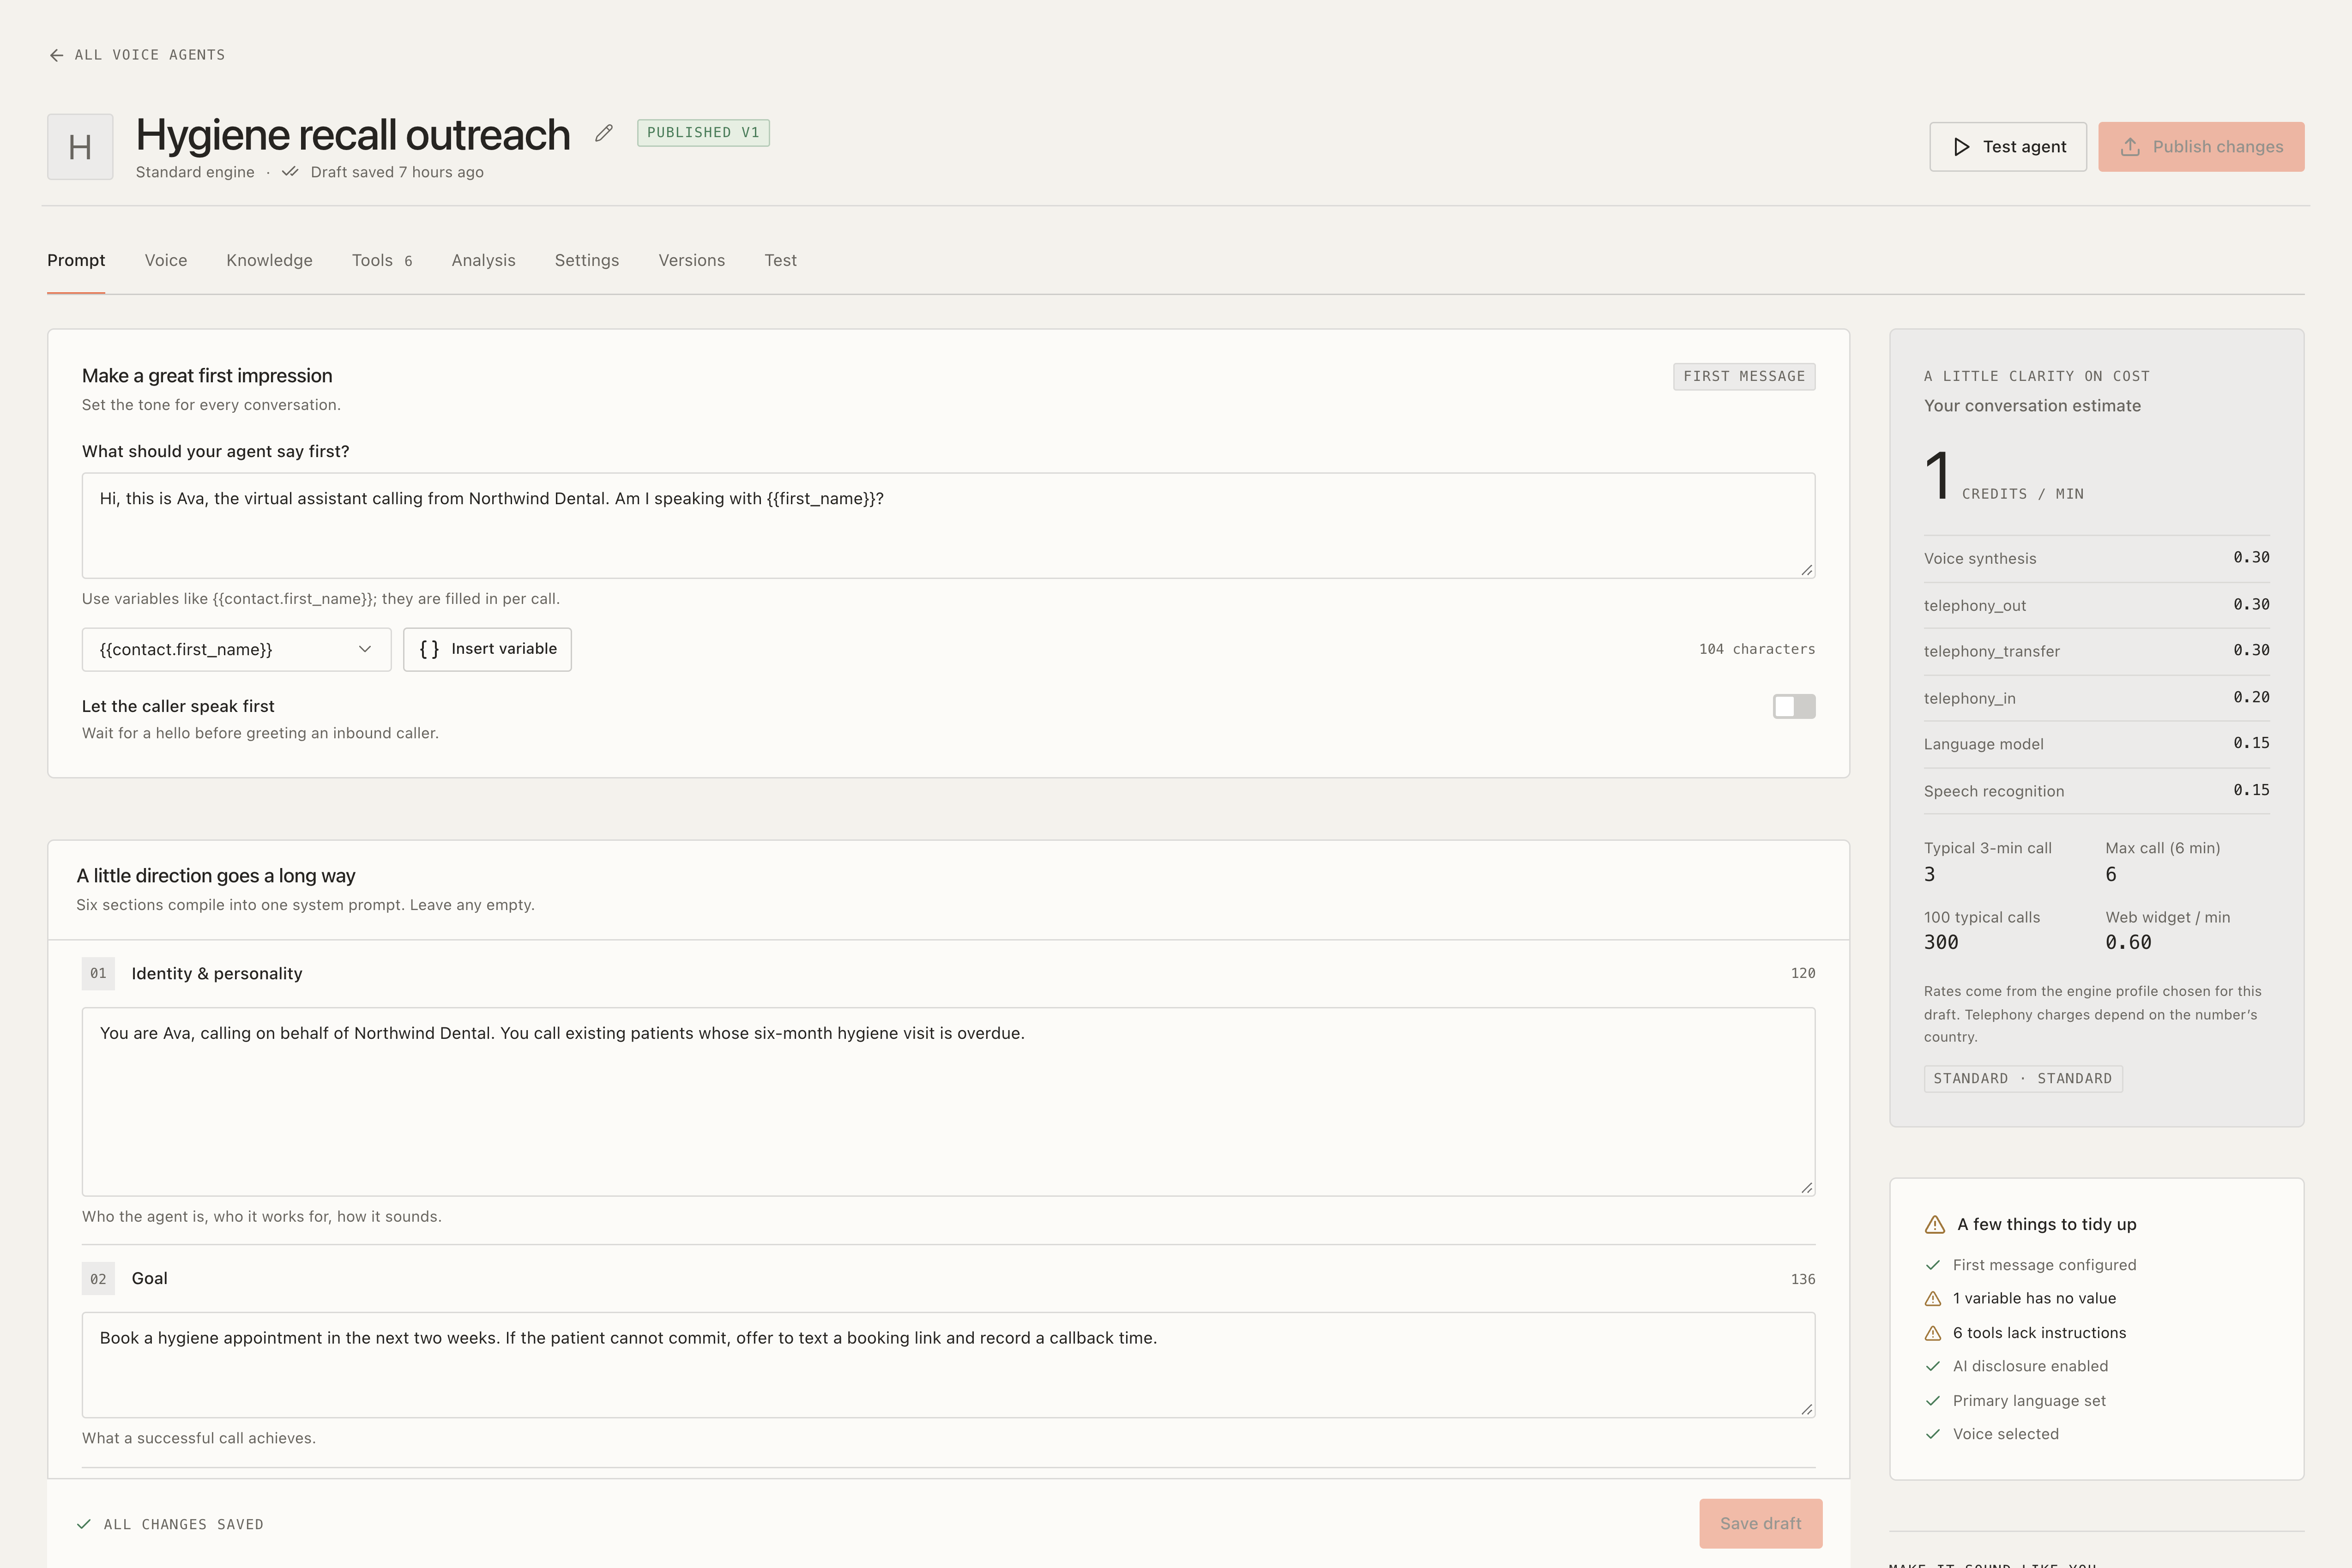Go to the Settings tab
The height and width of the screenshot is (1568, 2352).
(x=587, y=260)
